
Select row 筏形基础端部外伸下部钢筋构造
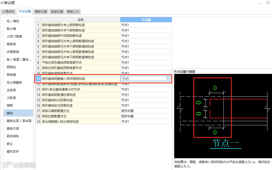coord(80,30)
